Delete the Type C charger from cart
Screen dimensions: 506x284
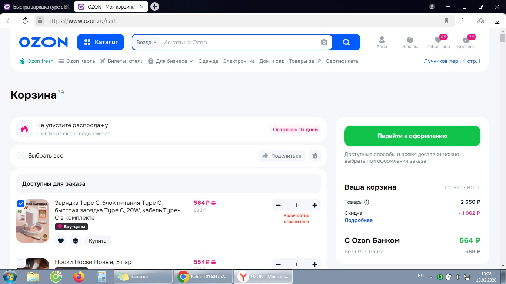tap(76, 241)
